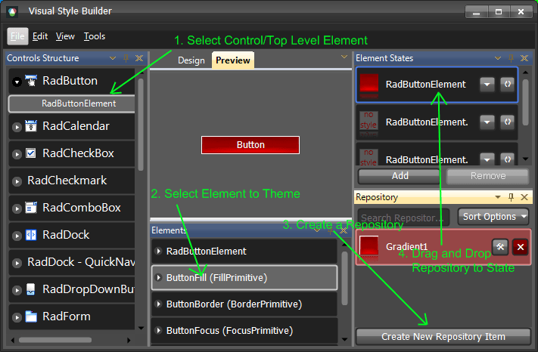Expand the RadDock node

[17, 236]
